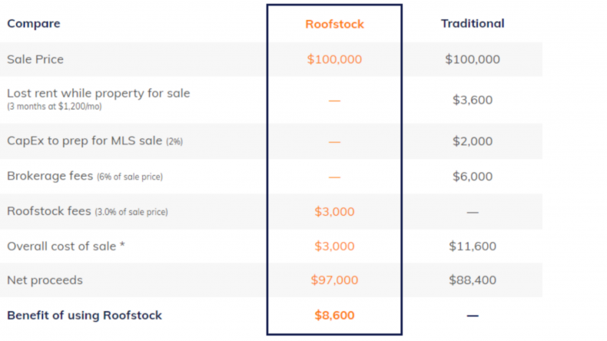Click the Roofstock column header
This screenshot has width=607, height=341.
click(334, 24)
